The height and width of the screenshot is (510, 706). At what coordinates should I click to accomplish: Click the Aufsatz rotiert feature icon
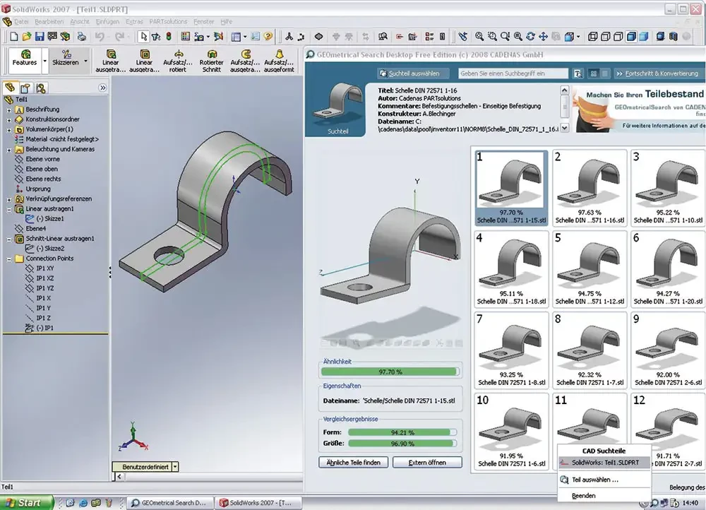point(178,61)
